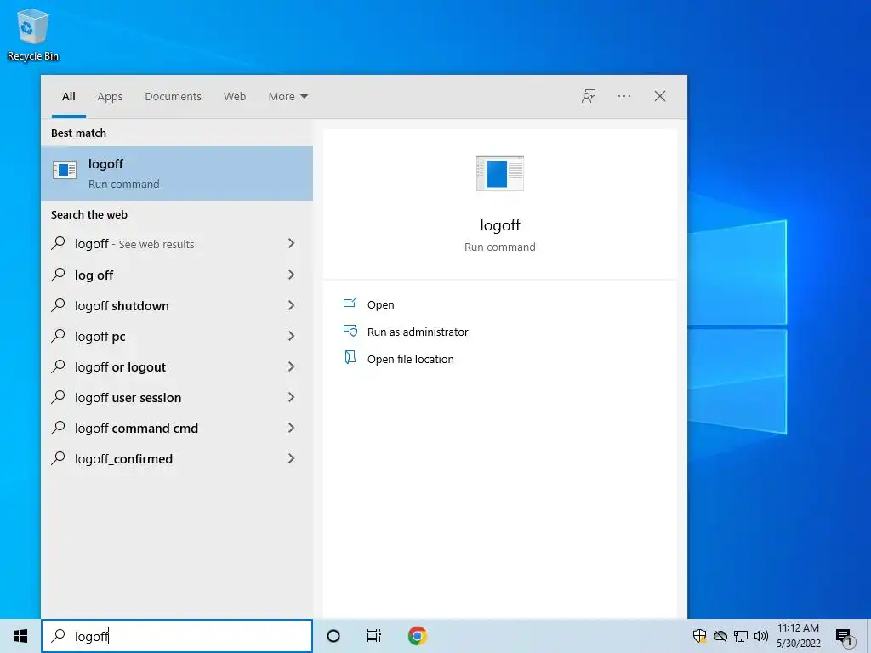Screen dimensions: 871x653
Task: Expand chevron for 'logoff shutdown'
Action: [291, 305]
